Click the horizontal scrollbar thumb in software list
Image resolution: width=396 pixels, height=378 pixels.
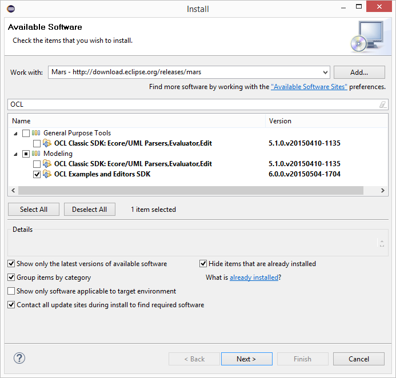pos(191,191)
